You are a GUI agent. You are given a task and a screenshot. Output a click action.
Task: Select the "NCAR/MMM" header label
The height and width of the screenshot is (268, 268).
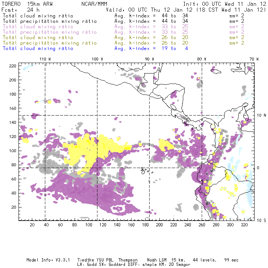click(94, 4)
